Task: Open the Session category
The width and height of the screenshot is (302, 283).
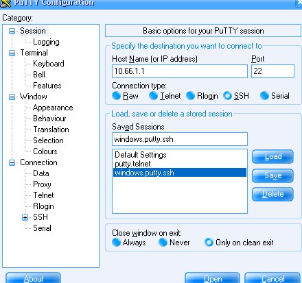Action: pyautogui.click(x=33, y=31)
